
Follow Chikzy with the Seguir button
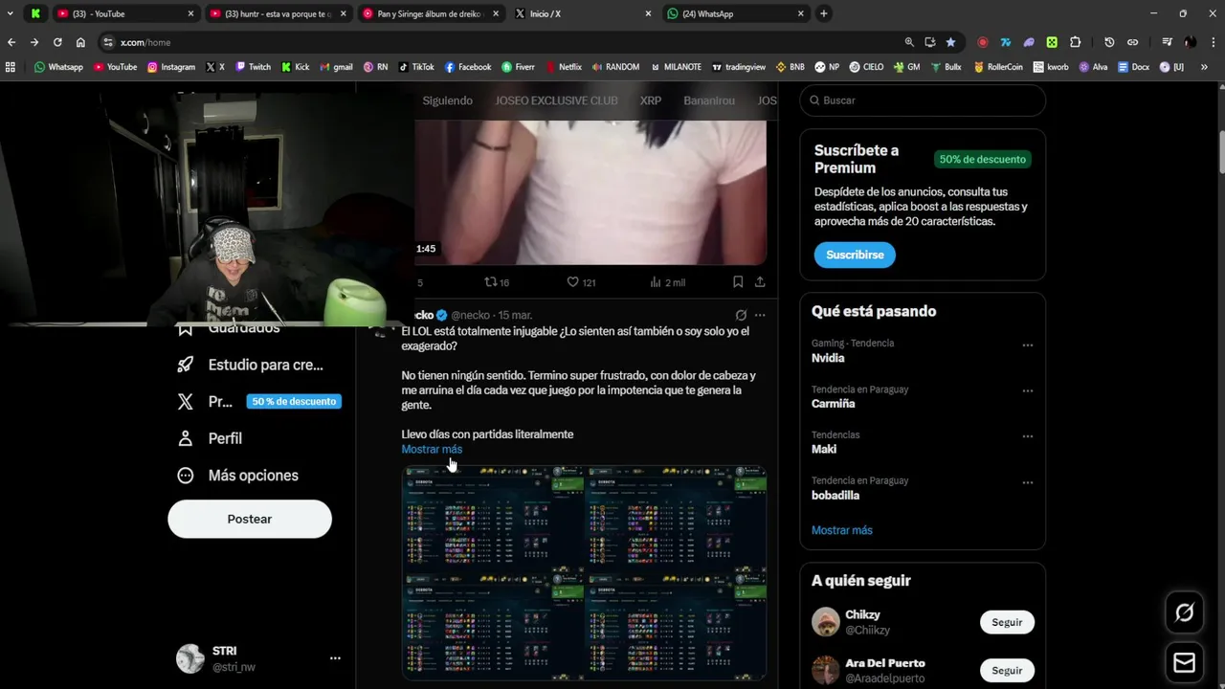point(1007,622)
